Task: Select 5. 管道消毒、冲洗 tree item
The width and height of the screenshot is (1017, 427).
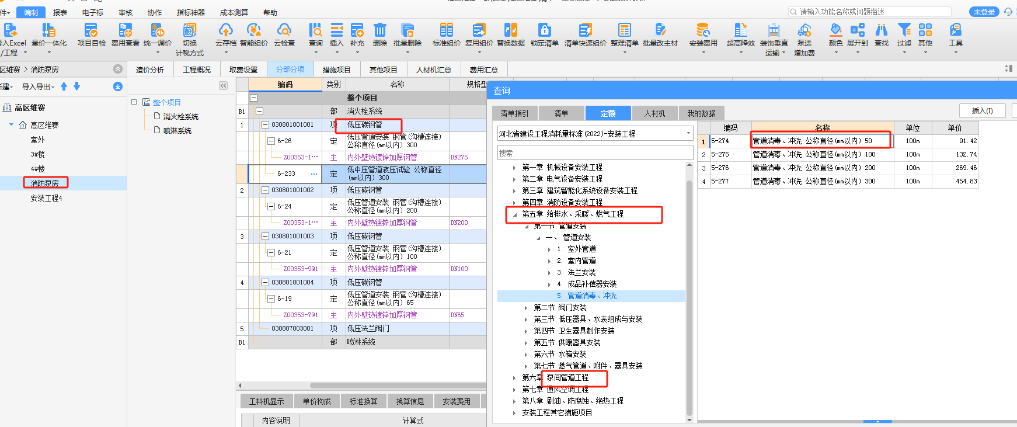Action: 591,296
